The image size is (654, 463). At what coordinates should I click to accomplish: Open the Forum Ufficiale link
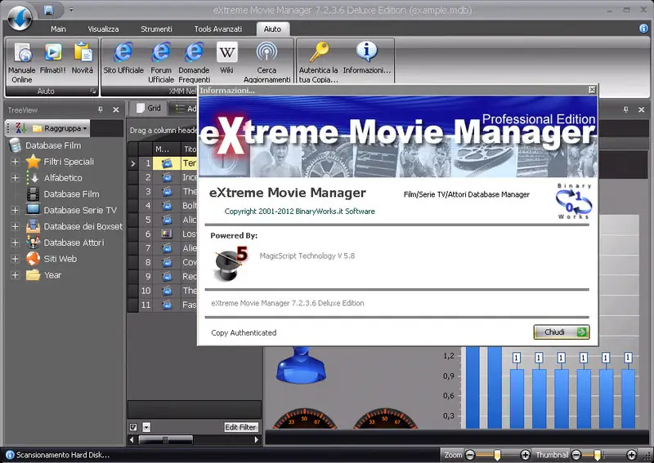(x=161, y=63)
